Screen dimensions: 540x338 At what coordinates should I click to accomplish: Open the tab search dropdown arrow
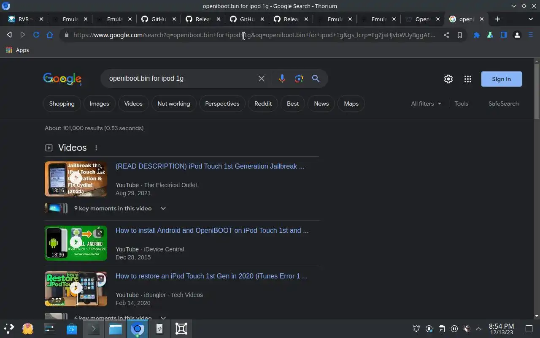531,19
